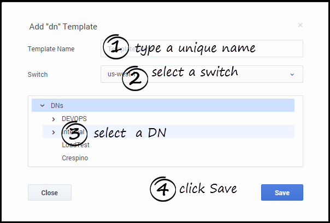
Task: Open the Switch dropdown chevron
Action: coord(292,74)
